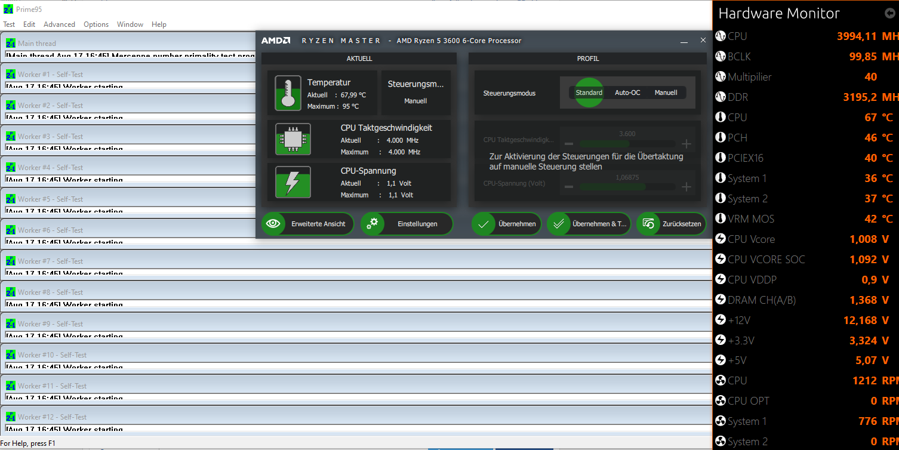Click the Worker #1 window icon
The width and height of the screenshot is (899, 450).
[11, 74]
